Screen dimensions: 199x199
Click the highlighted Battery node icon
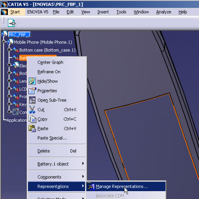pos(16,58)
